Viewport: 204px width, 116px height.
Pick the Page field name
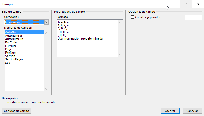[x=8, y=49]
